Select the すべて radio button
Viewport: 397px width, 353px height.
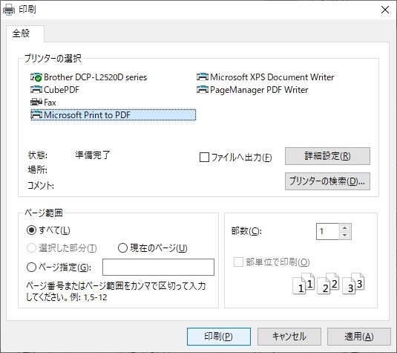pos(31,230)
